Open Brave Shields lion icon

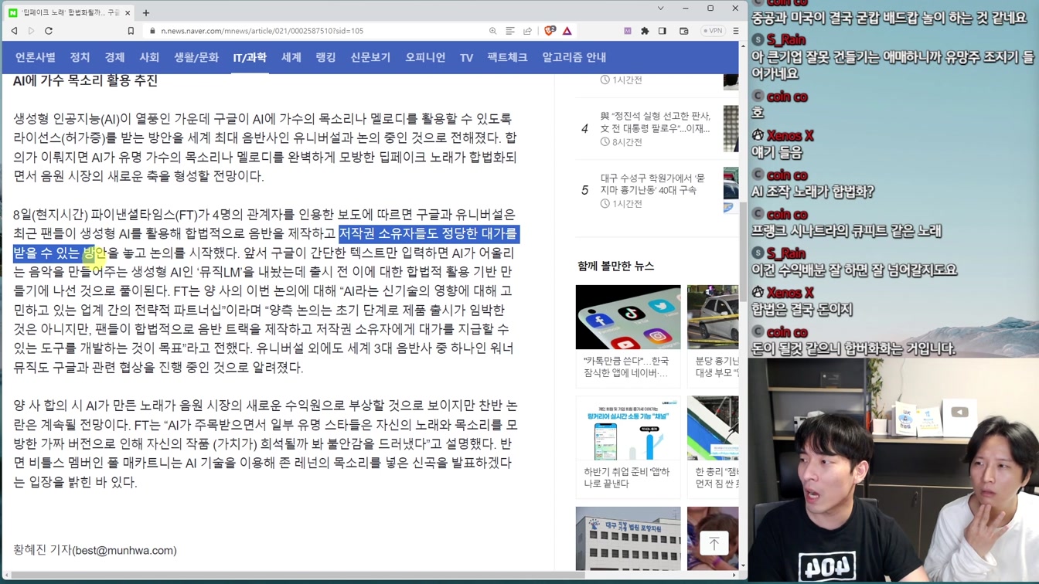pos(550,31)
